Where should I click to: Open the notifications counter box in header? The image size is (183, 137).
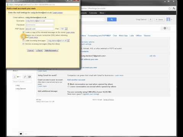click(x=151, y=19)
